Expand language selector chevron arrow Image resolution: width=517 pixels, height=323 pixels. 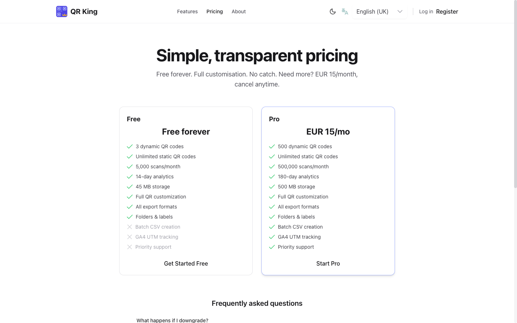tap(400, 11)
